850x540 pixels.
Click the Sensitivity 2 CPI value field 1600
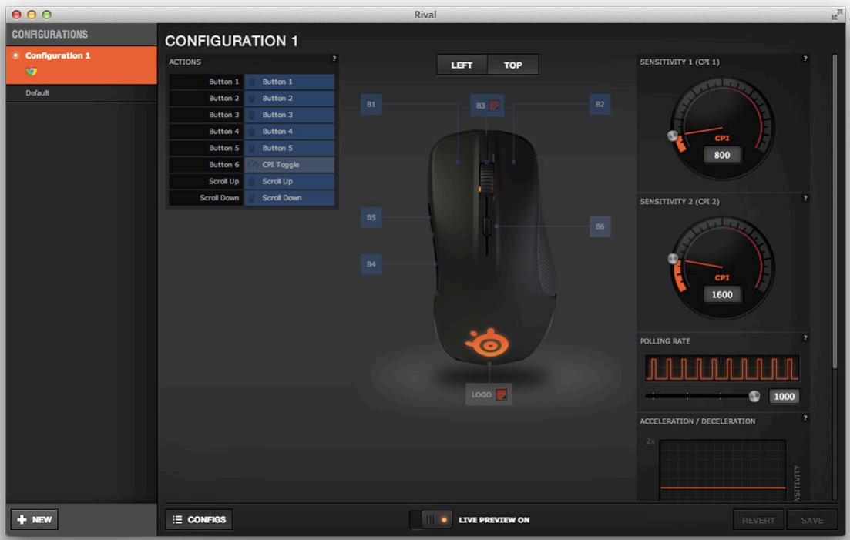[722, 294]
